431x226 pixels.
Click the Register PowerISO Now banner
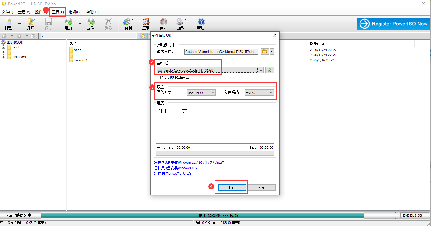click(x=393, y=24)
